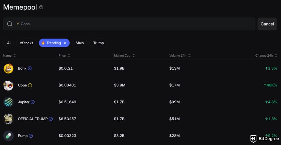
Task: Click Jupiter's verified badge icon
Action: 33,102
